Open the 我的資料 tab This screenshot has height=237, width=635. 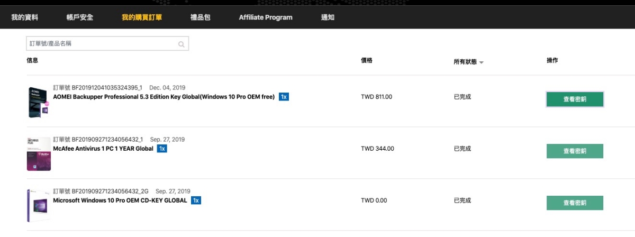pyautogui.click(x=25, y=17)
